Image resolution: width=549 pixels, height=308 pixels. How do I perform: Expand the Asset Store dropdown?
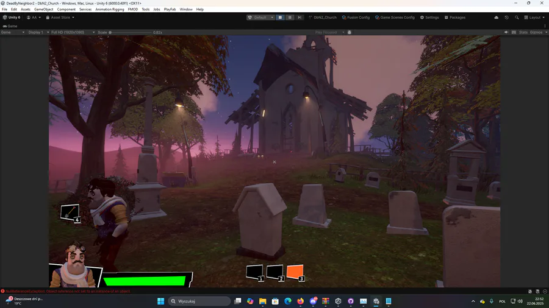[x=60, y=18]
